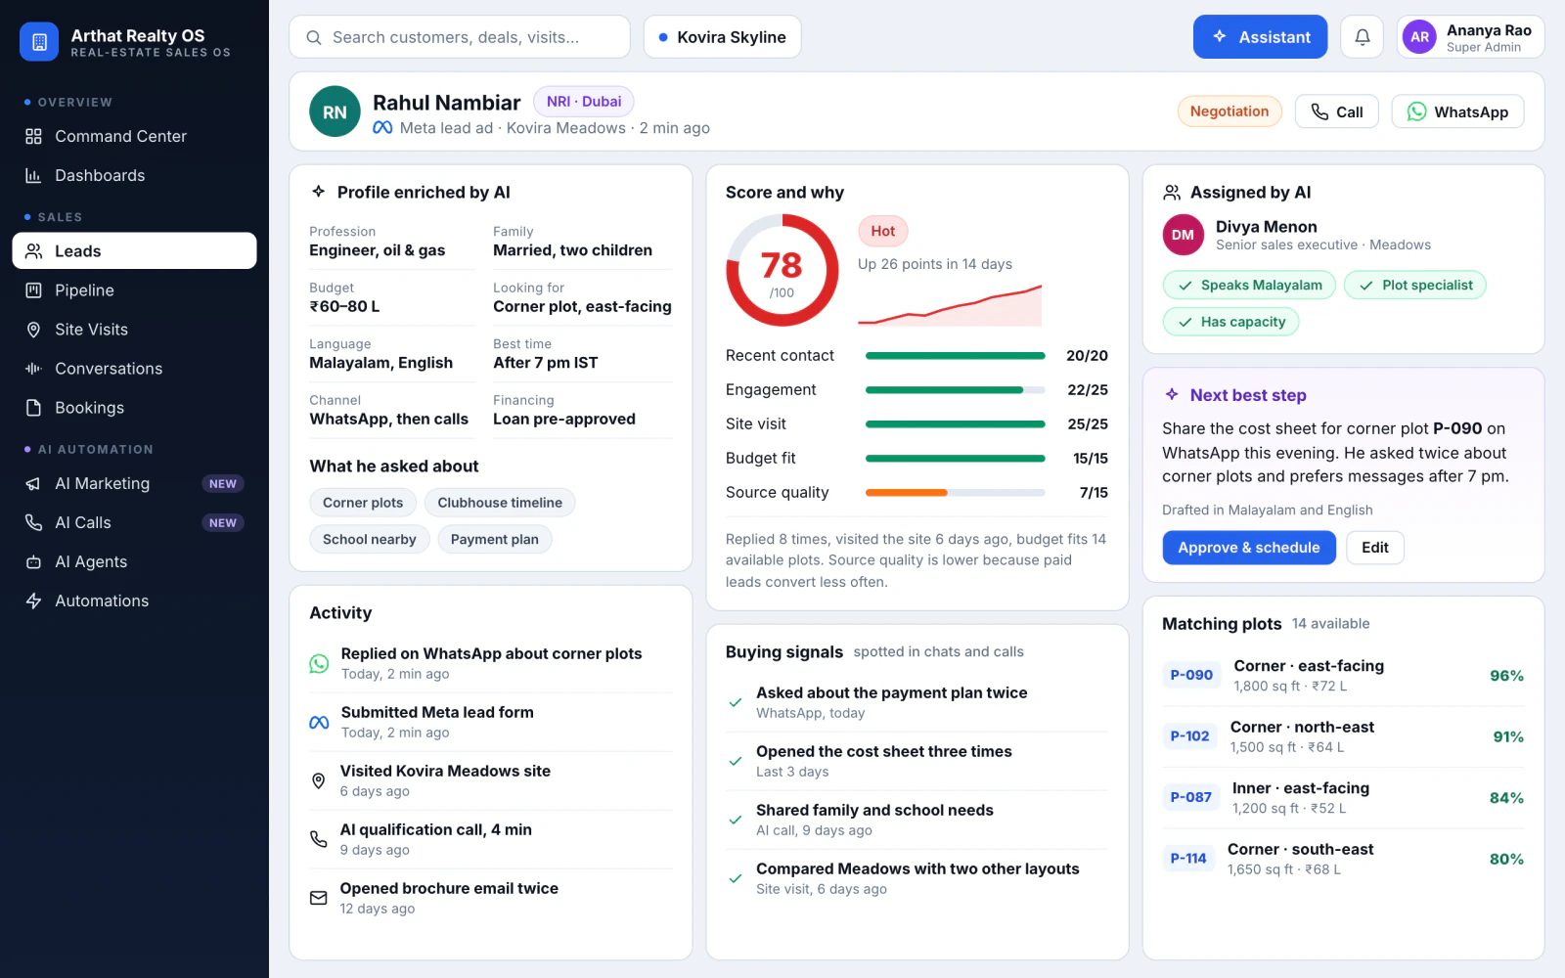Click the 78 score ring
This screenshot has height=978, width=1565.
(x=782, y=271)
